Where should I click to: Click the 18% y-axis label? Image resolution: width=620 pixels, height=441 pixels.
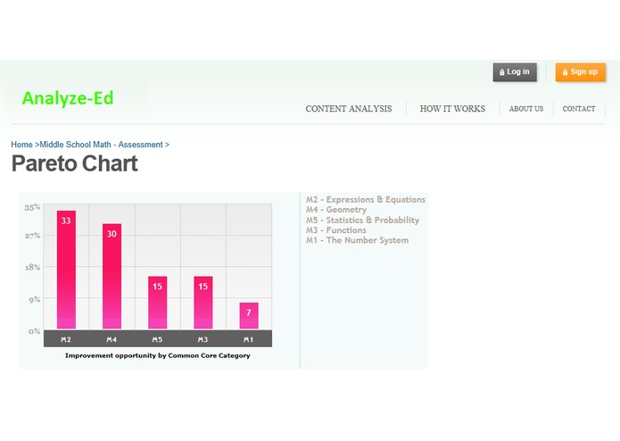pos(32,268)
